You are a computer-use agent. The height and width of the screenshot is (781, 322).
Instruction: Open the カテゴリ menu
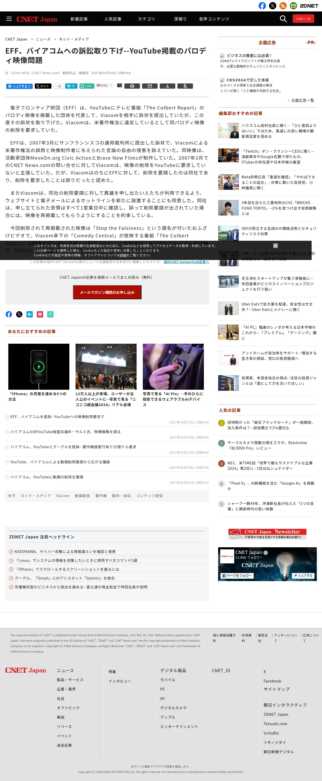coord(146,19)
